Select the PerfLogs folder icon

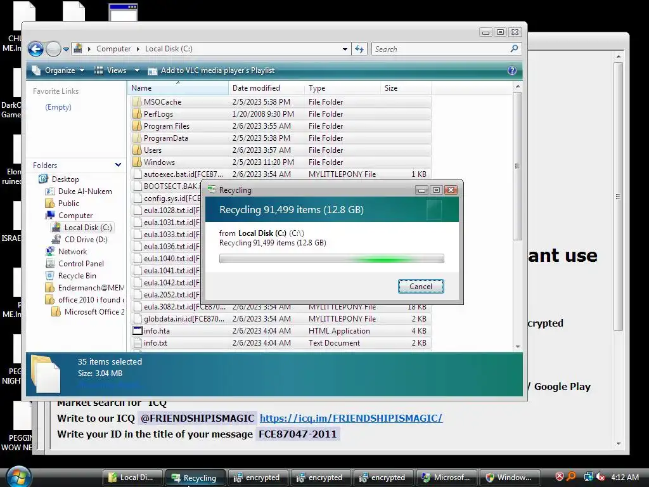pyautogui.click(x=137, y=114)
